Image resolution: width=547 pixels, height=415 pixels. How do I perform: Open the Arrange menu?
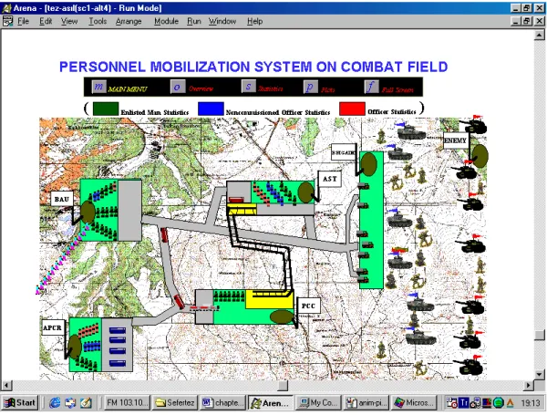coord(129,21)
